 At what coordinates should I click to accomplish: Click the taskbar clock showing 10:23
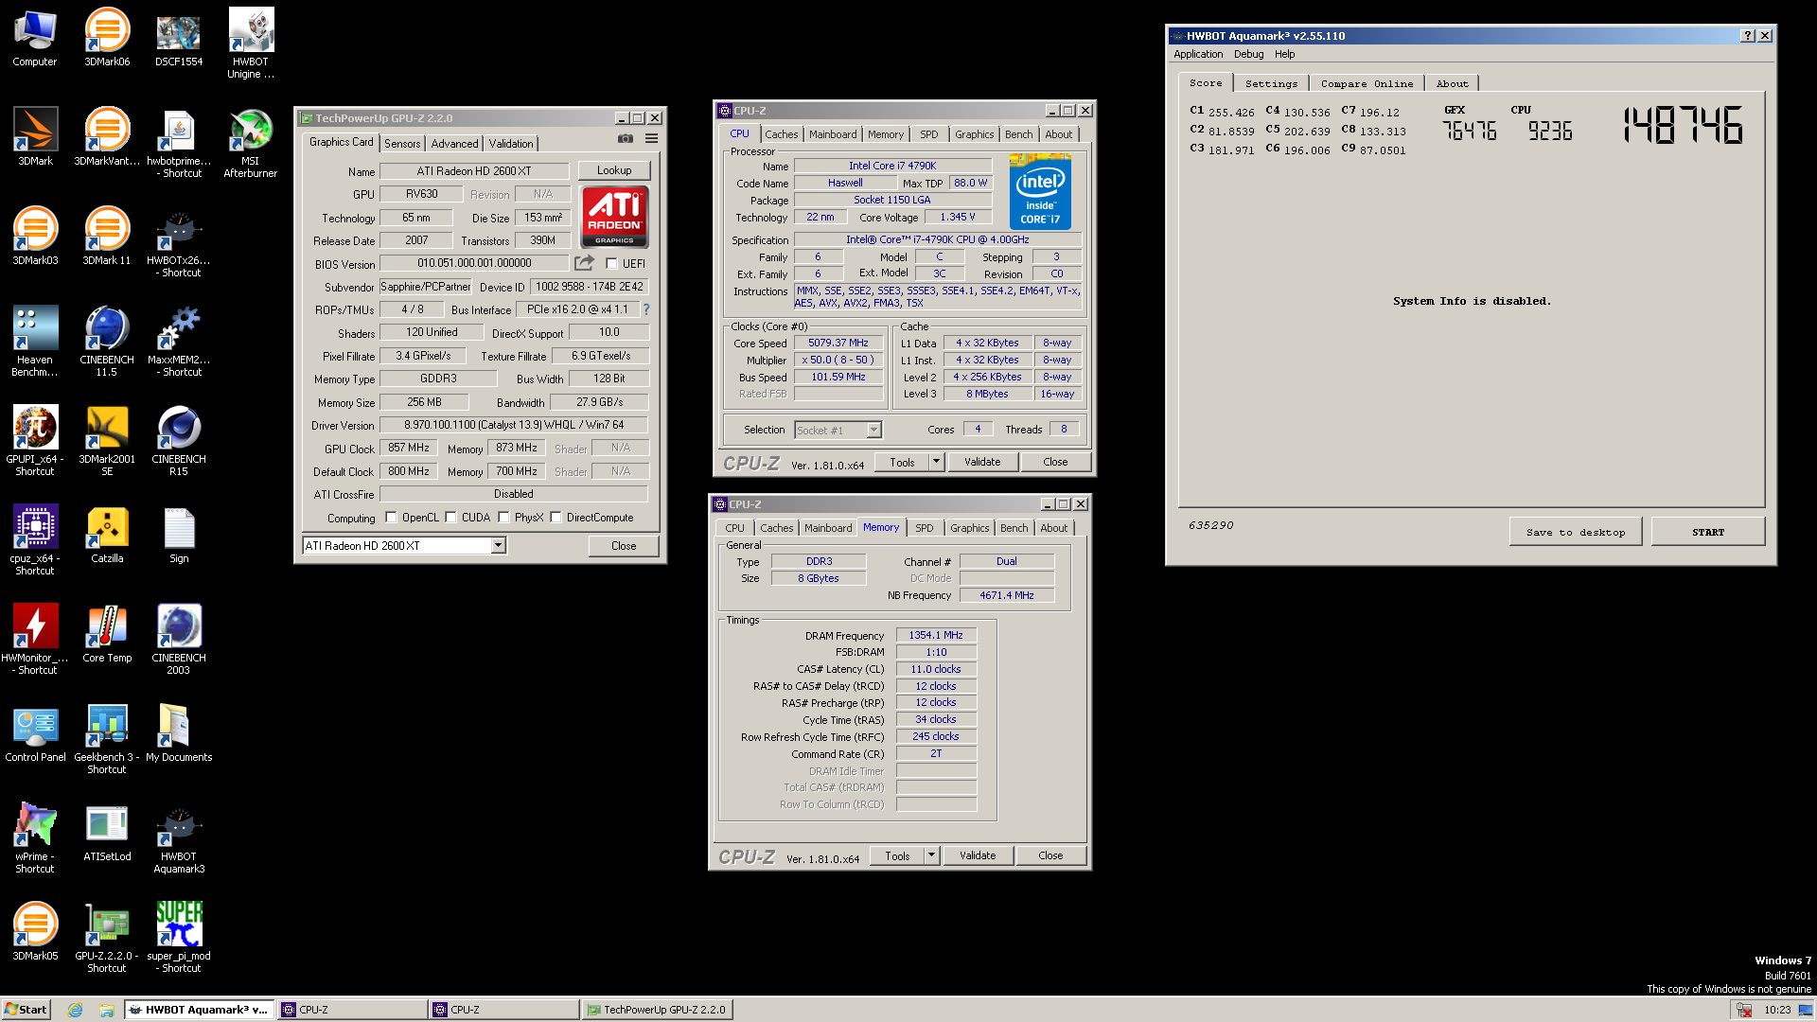pyautogui.click(x=1776, y=1010)
